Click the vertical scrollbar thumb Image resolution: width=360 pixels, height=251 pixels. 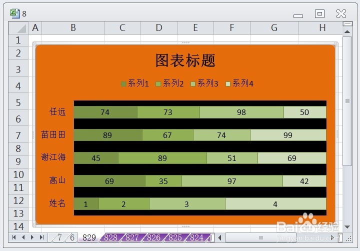[x=347, y=101]
